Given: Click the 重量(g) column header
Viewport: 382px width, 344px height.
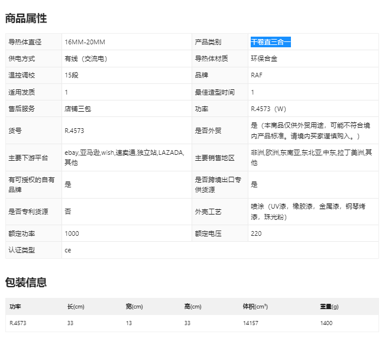Looking at the screenshot, I should [329, 306].
